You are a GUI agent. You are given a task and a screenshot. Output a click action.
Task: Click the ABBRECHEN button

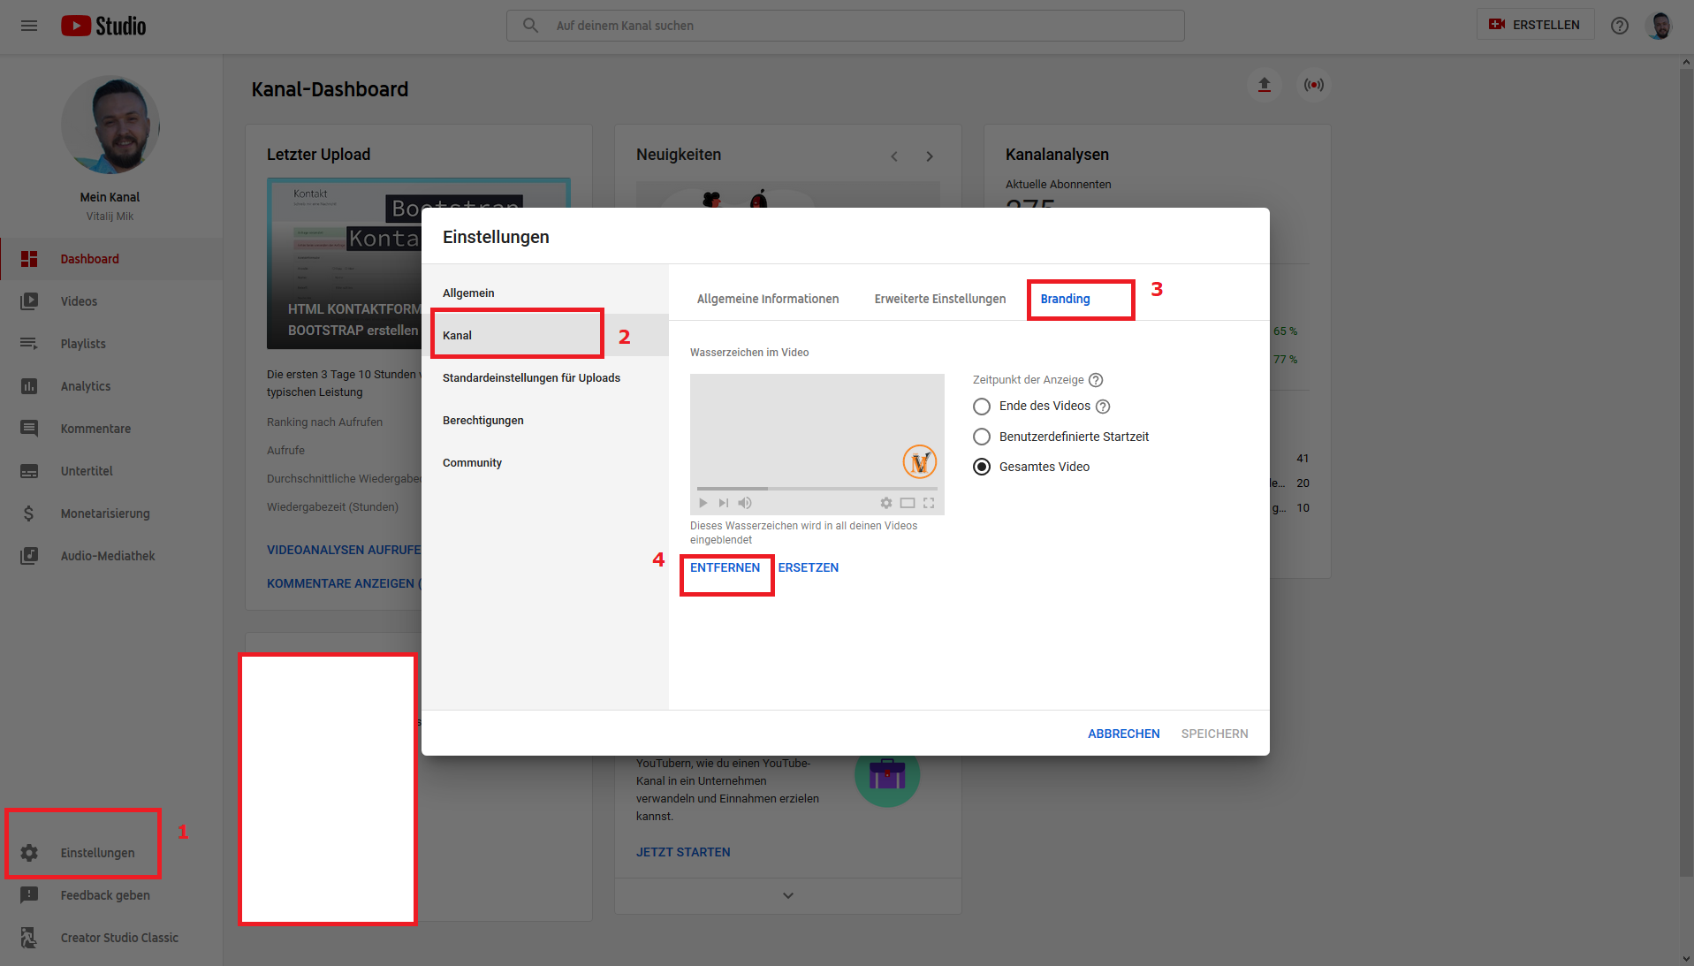(1123, 734)
